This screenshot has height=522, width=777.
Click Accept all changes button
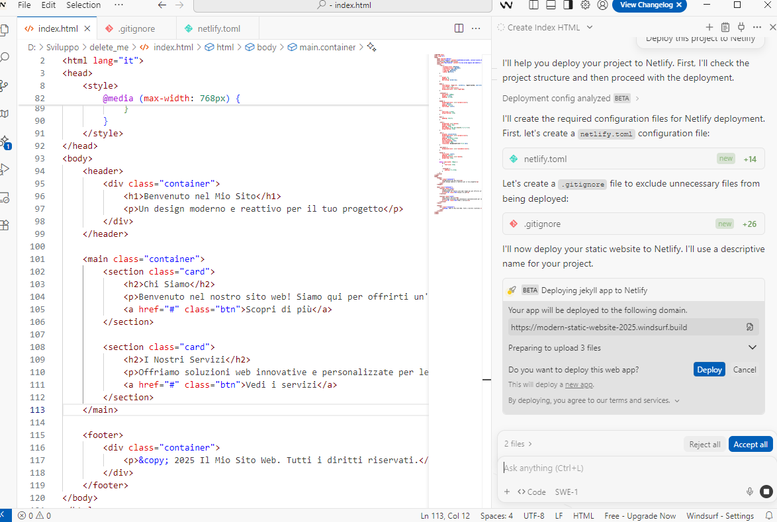750,445
